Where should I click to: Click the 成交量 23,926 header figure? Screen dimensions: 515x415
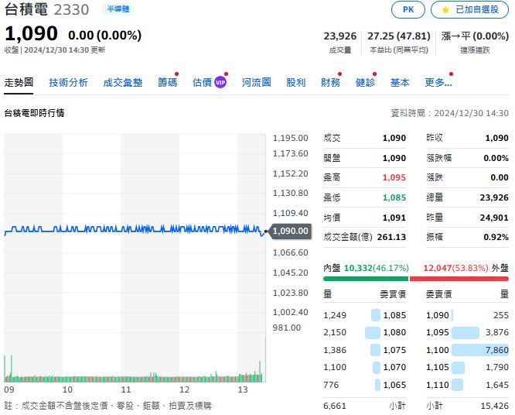click(x=340, y=36)
